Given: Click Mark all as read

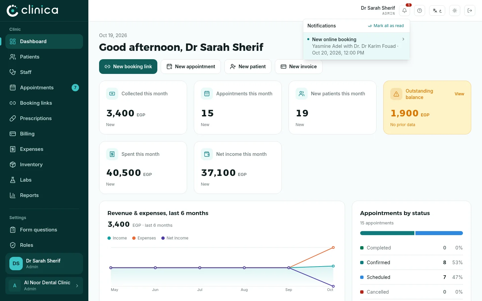Looking at the screenshot, I should (386, 26).
